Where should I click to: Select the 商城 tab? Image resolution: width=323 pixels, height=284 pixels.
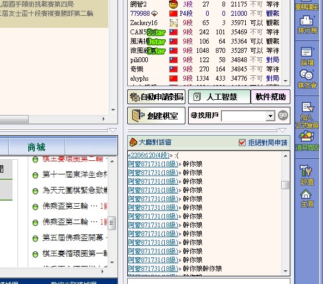coord(37,147)
